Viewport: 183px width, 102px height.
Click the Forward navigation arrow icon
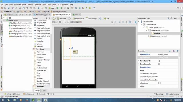[x=42, y=8]
